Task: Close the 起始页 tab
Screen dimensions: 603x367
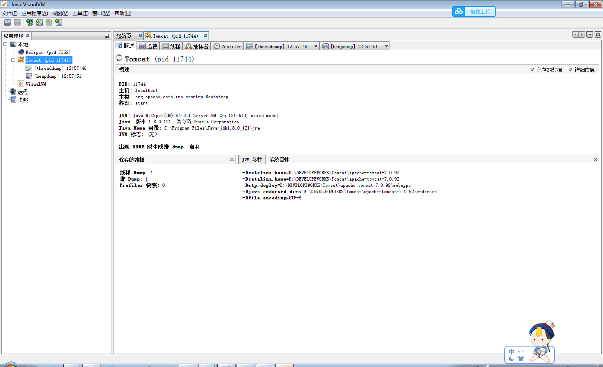Action: 140,36
